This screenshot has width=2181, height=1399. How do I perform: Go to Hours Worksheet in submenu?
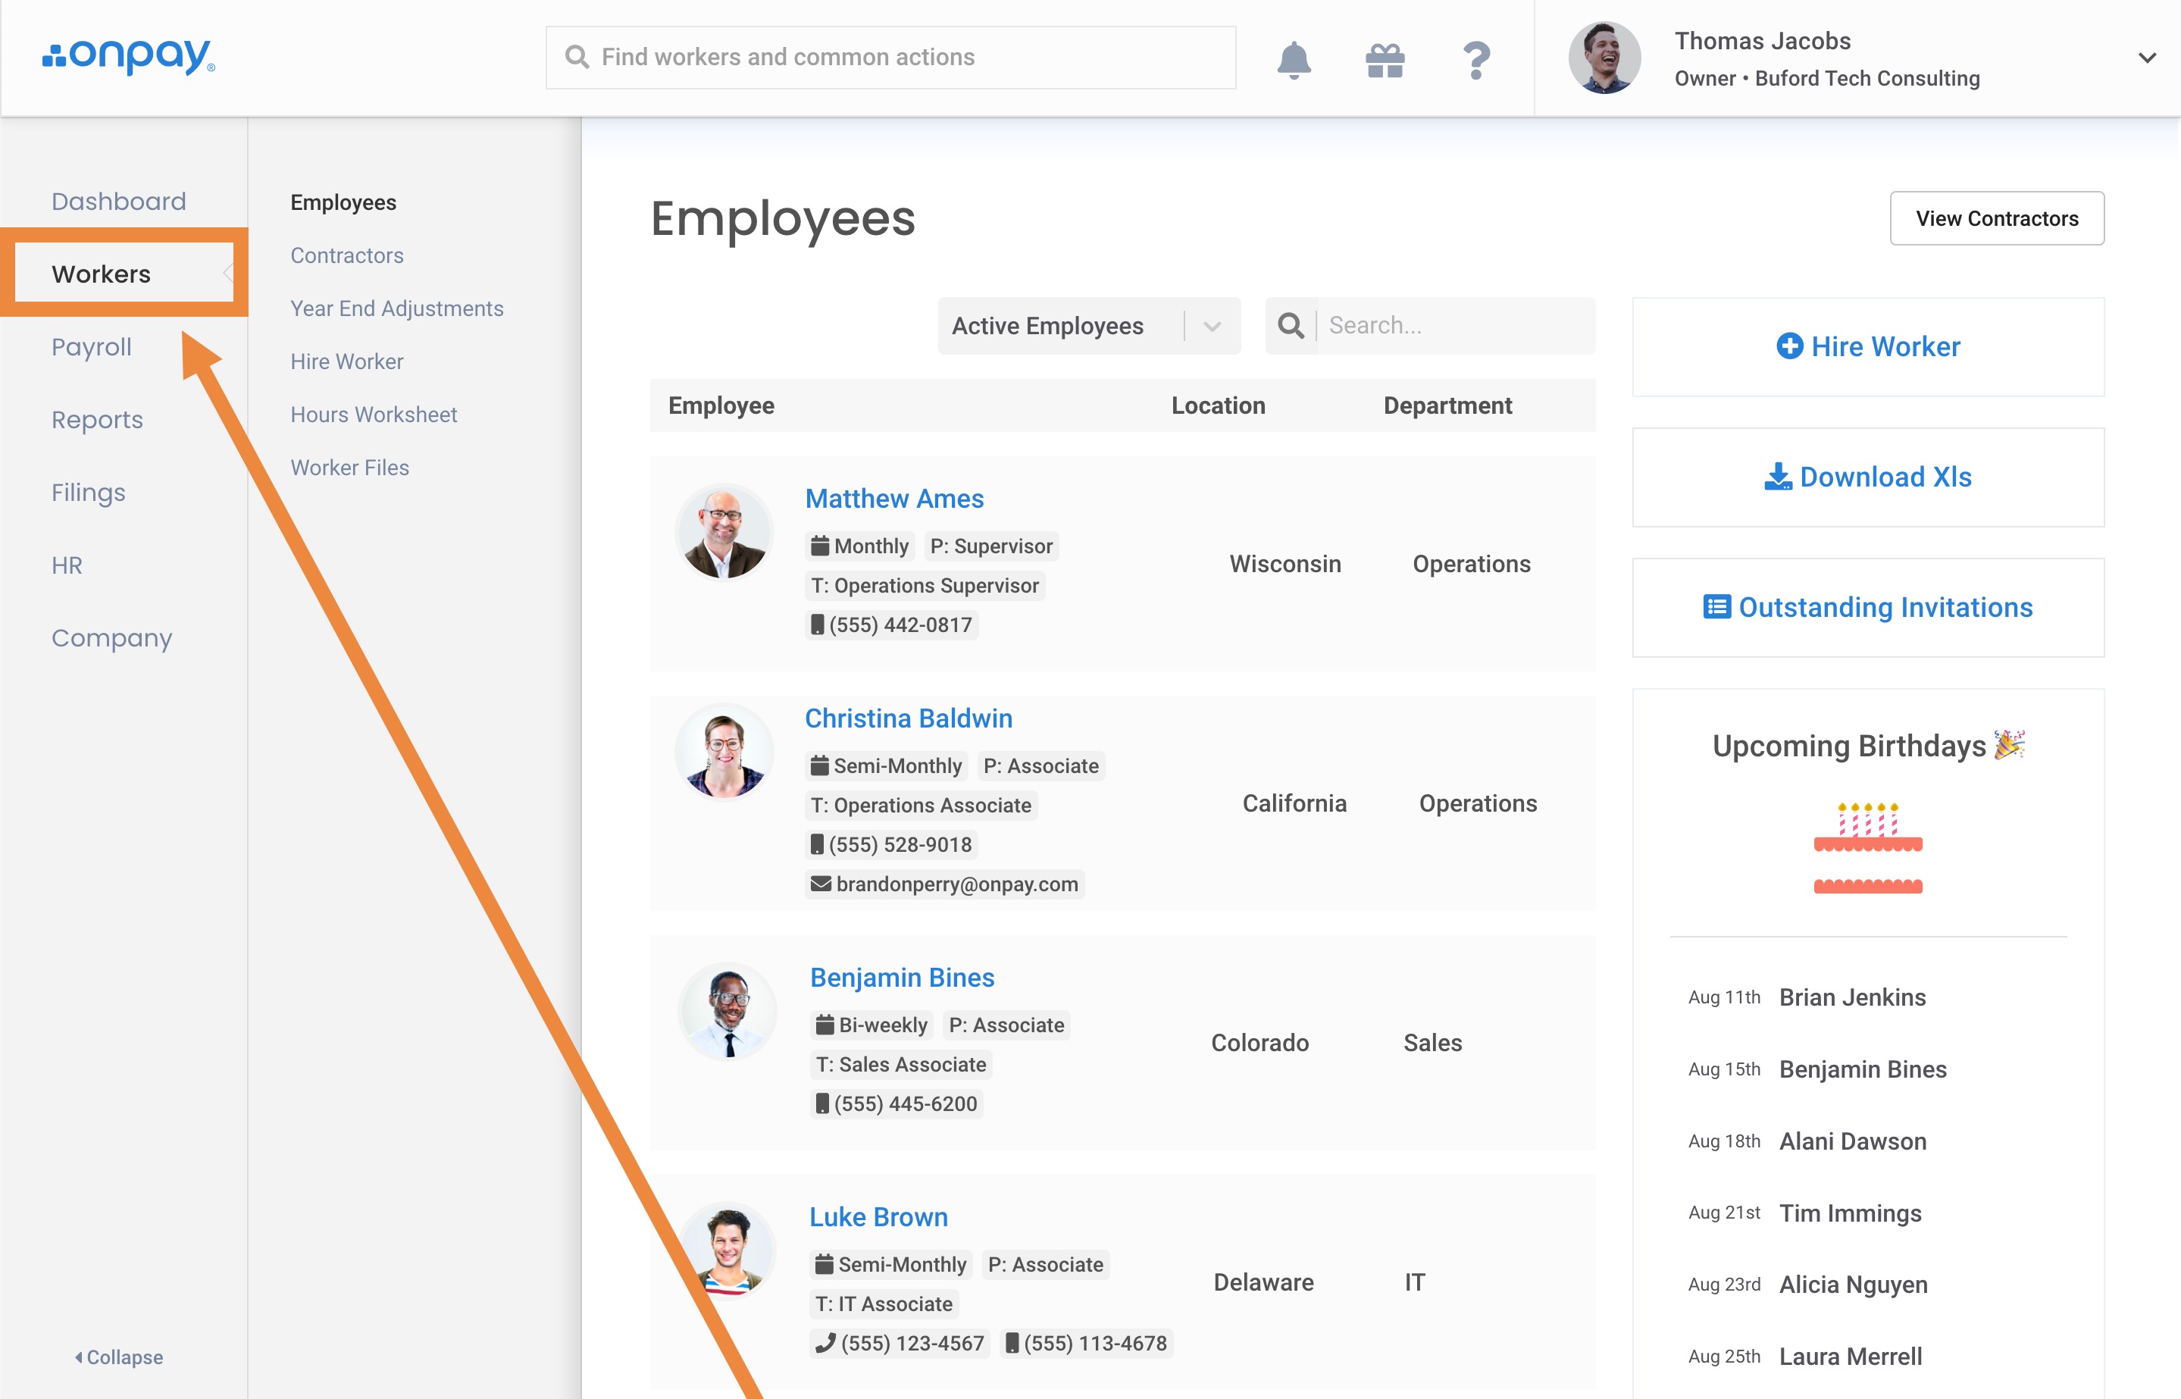click(374, 415)
